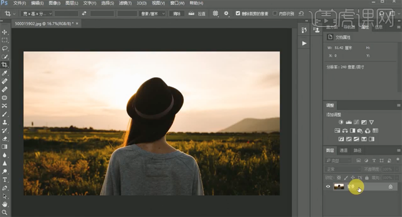Select the Eyedropper tool

point(5,73)
